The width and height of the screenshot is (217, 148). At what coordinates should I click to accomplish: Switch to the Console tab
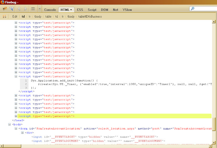50,10
